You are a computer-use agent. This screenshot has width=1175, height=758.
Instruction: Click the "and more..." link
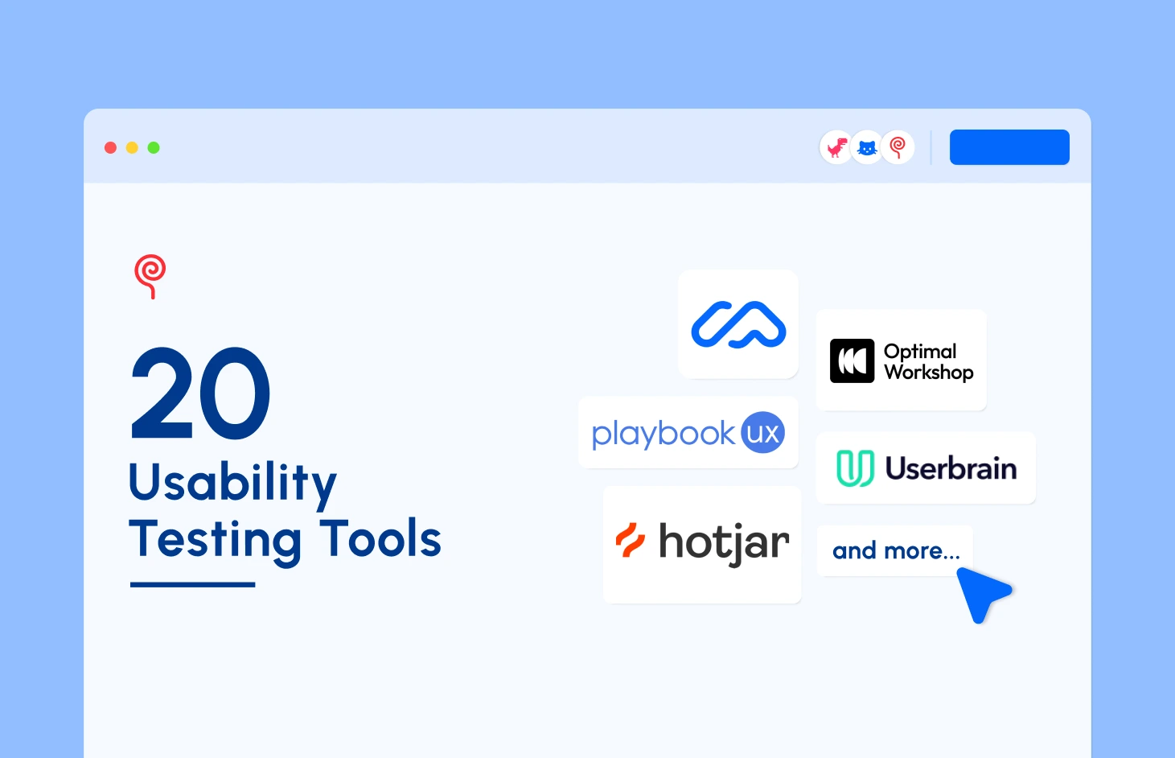896,551
